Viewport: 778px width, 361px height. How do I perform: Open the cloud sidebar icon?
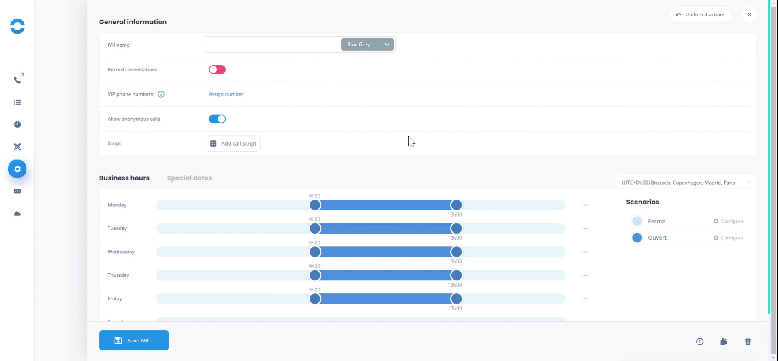[17, 214]
